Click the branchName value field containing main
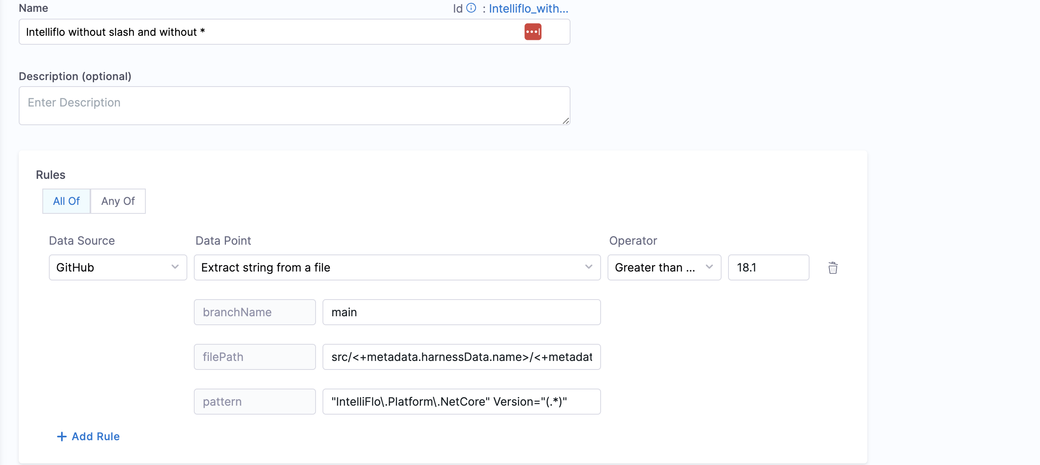 click(461, 312)
